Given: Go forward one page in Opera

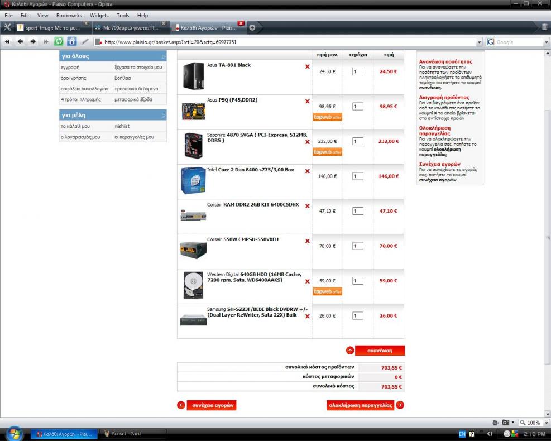Looking at the screenshot, I should pyautogui.click(x=33, y=42).
